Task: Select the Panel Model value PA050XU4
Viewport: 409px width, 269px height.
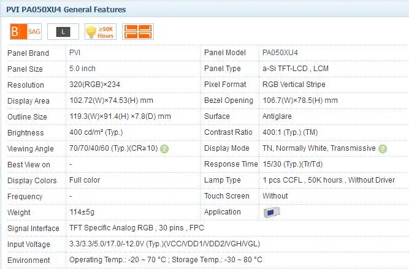Action: [x=280, y=53]
